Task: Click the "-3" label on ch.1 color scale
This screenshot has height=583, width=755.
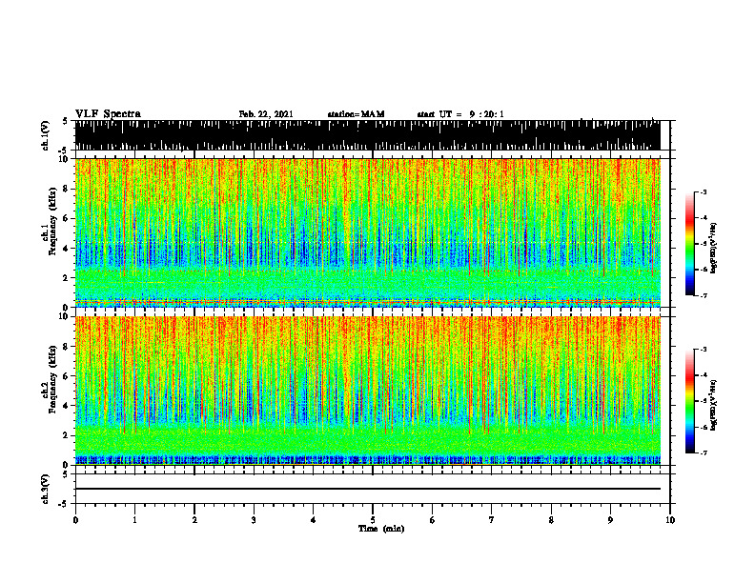Action: pyautogui.click(x=704, y=191)
